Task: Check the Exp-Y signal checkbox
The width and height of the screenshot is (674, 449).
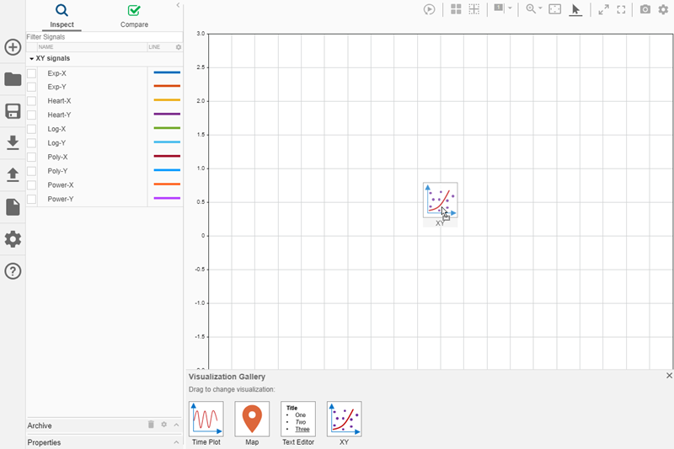Action: (x=31, y=87)
